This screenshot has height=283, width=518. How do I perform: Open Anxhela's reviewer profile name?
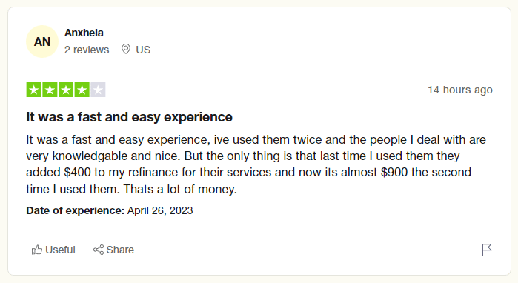(84, 33)
